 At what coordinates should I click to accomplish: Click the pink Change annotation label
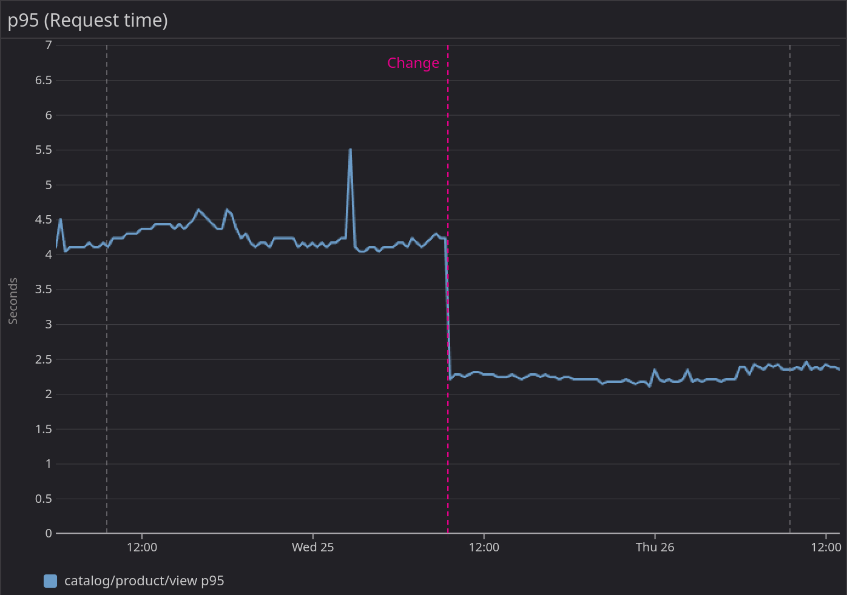(413, 63)
